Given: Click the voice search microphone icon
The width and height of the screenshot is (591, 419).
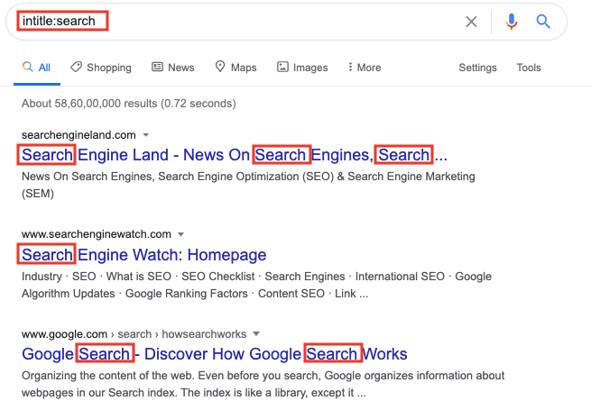Looking at the screenshot, I should [x=512, y=22].
